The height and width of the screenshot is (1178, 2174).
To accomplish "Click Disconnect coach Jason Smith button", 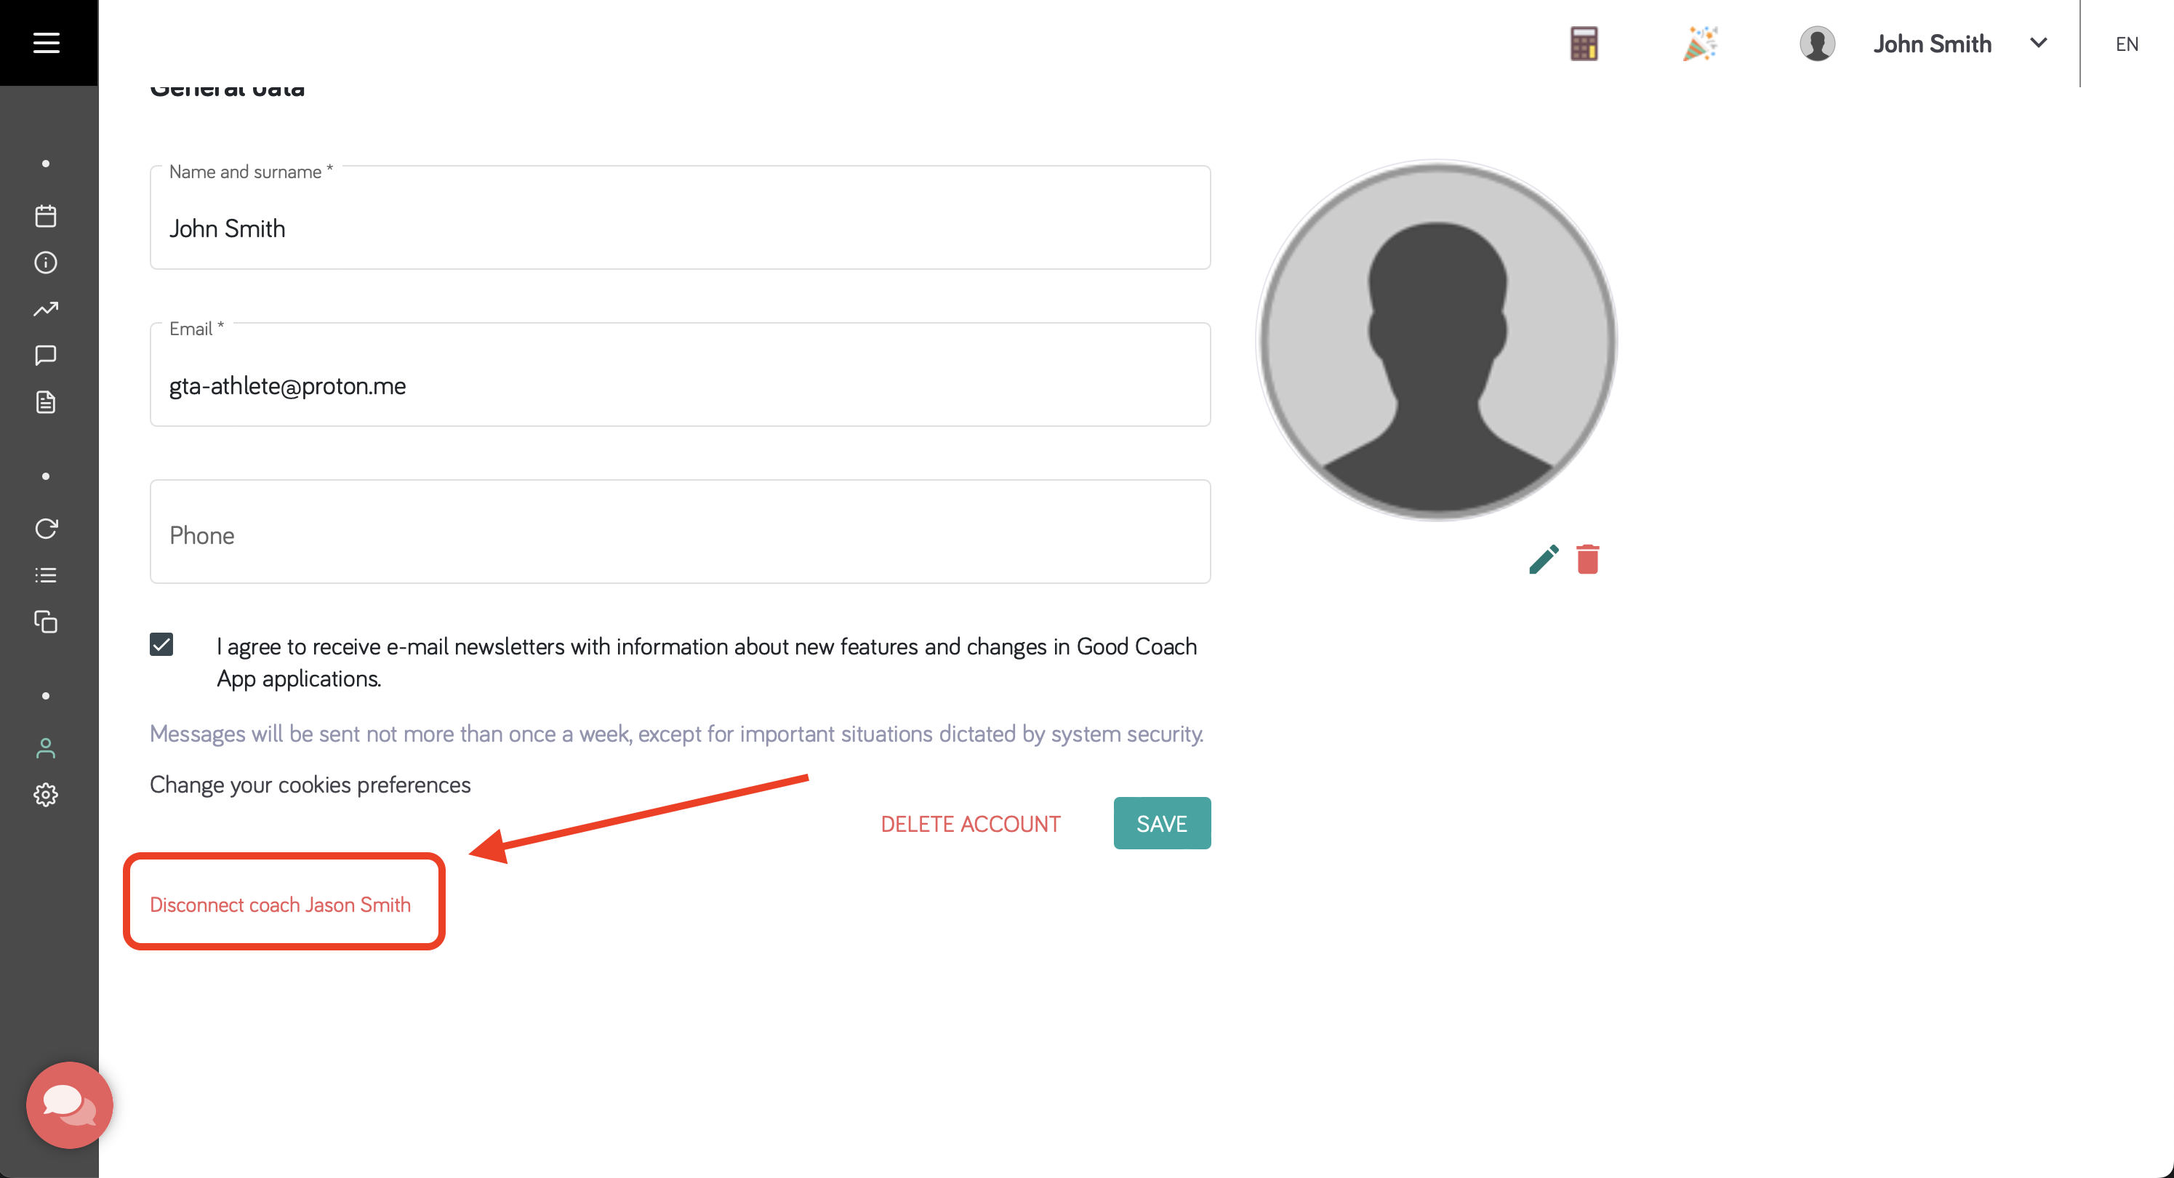I will [280, 904].
